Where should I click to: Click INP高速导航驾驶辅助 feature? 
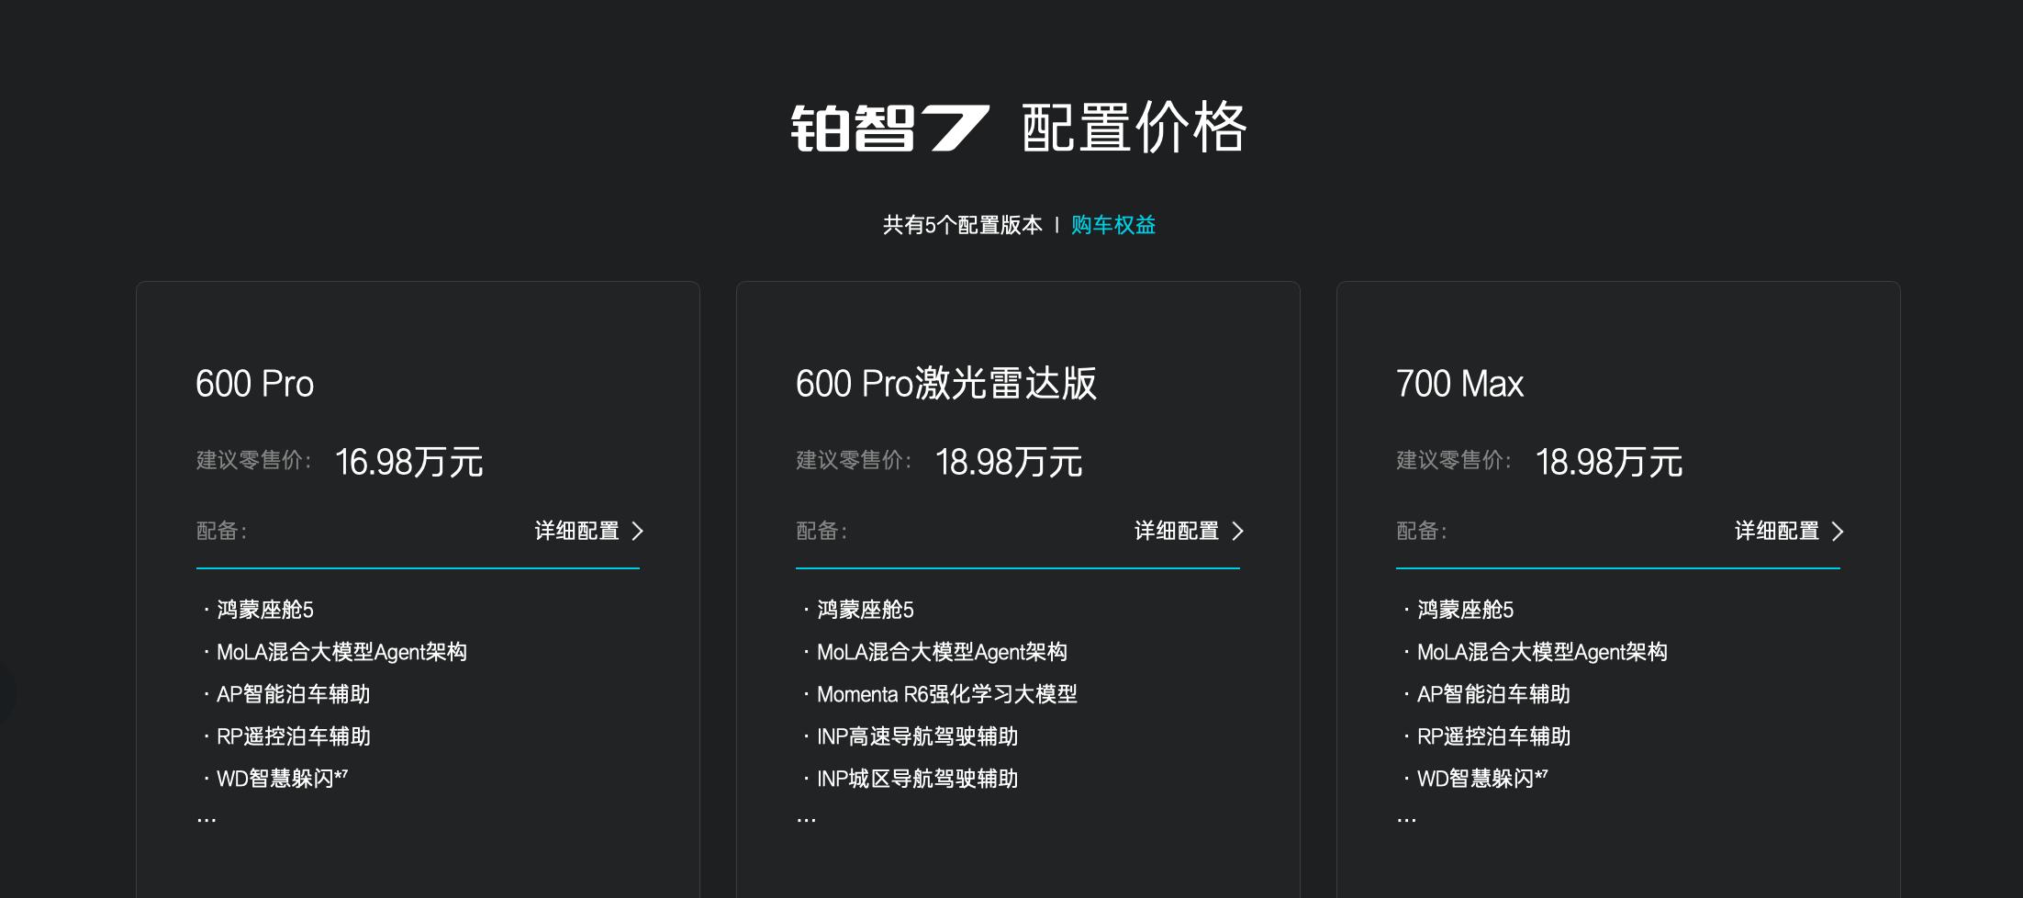click(x=918, y=736)
